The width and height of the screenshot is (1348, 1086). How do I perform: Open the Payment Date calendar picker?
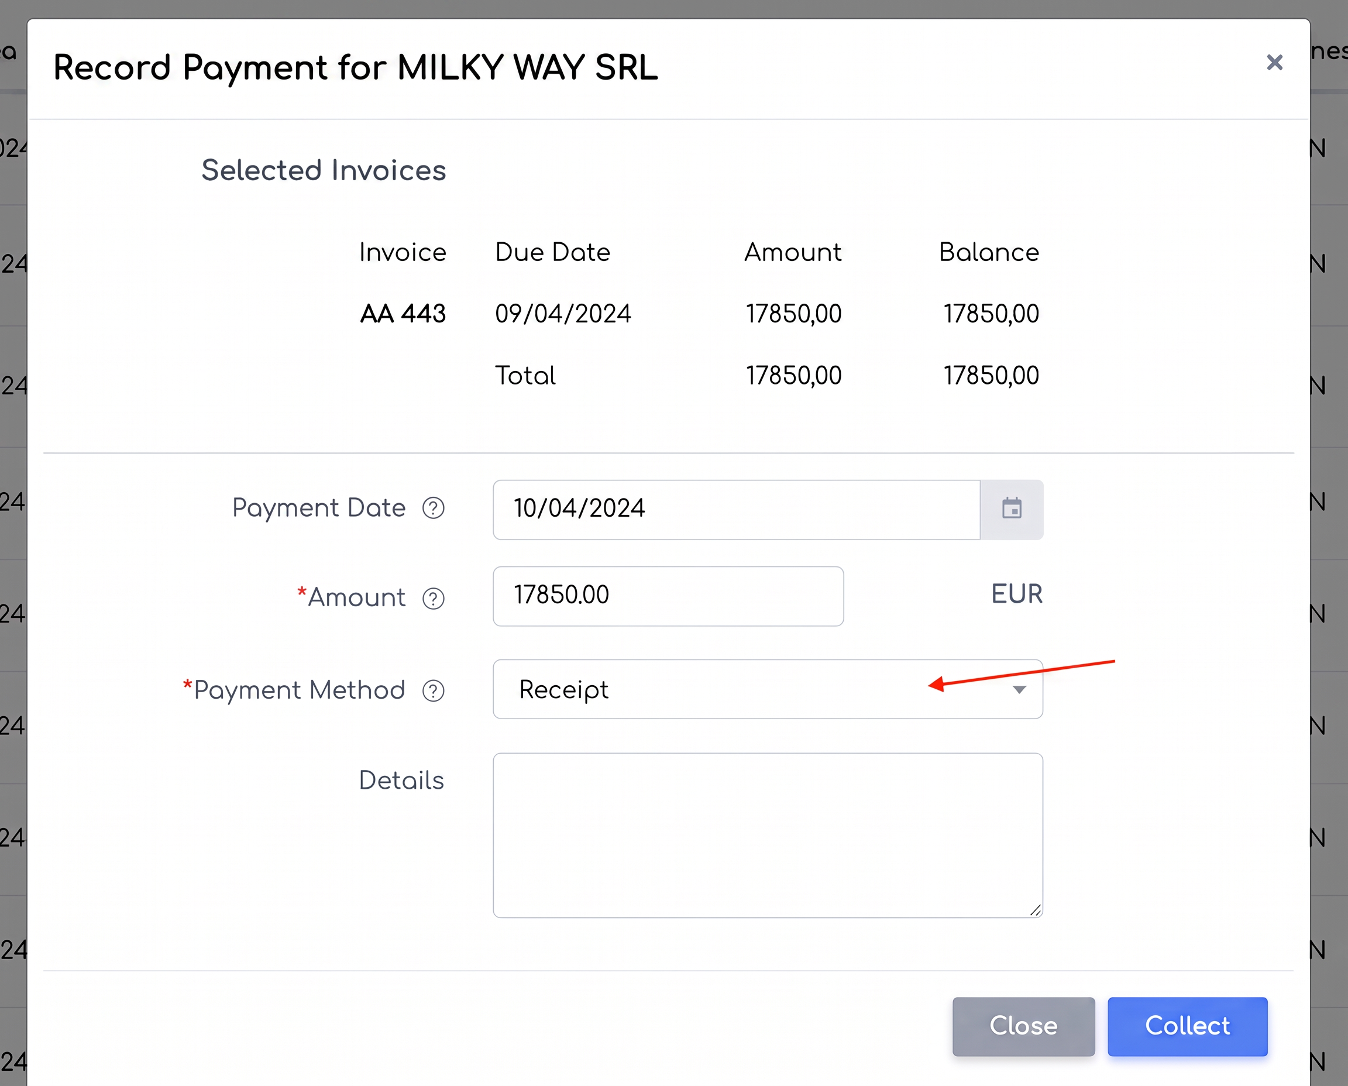coord(1012,508)
